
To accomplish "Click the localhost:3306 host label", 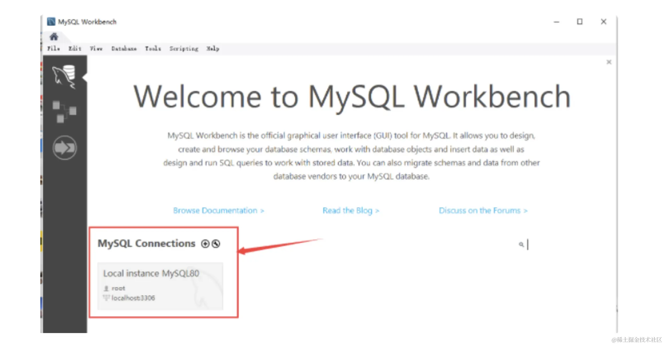I will pyautogui.click(x=133, y=298).
